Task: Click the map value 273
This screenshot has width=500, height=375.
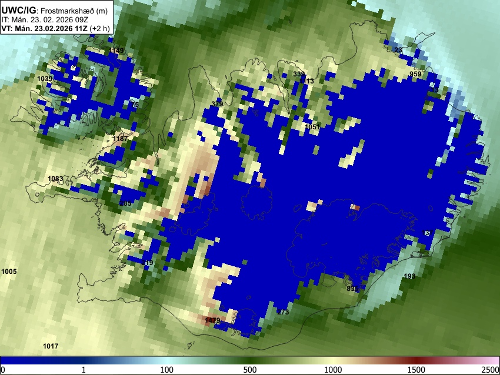Action: pos(283,312)
